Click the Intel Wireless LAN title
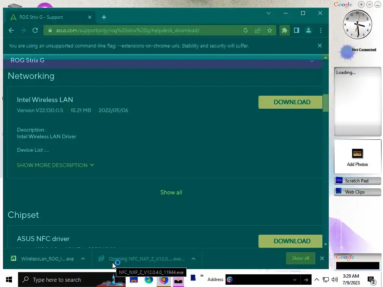 [45, 100]
